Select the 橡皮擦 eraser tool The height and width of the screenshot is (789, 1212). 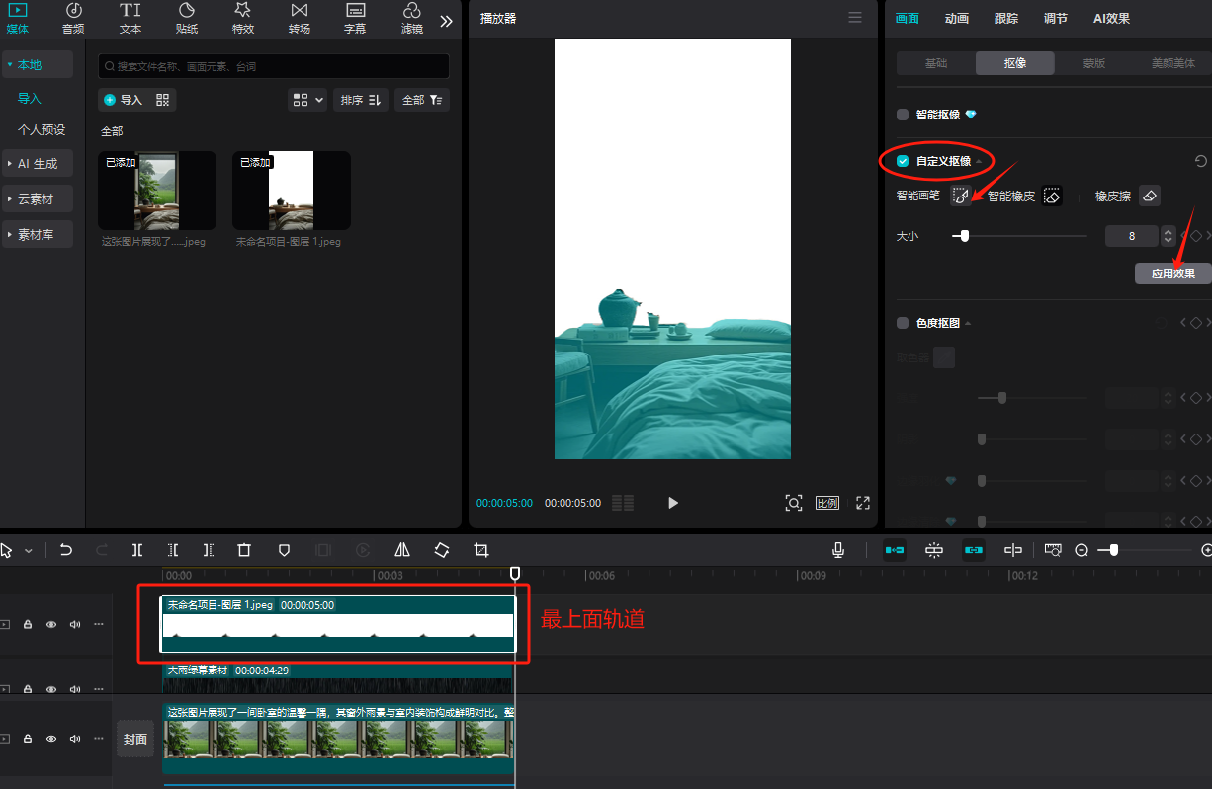click(1149, 197)
